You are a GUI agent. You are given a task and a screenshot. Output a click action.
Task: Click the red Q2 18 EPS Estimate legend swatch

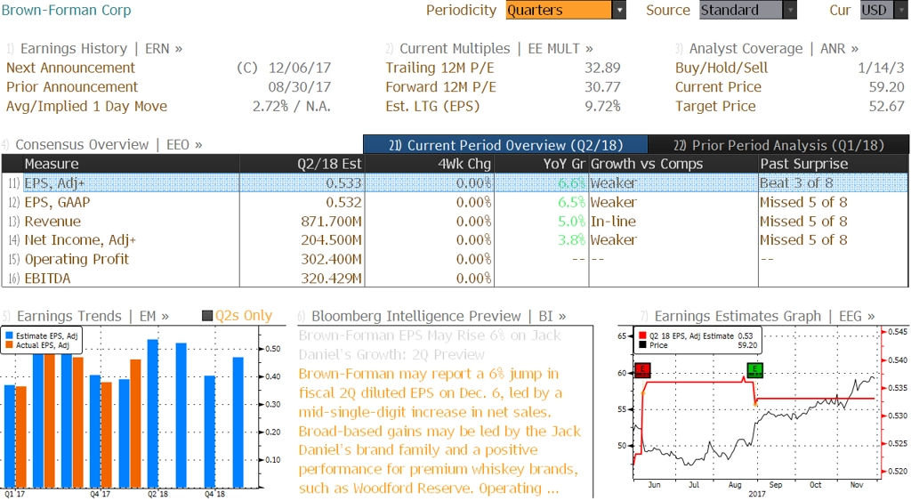(x=642, y=336)
